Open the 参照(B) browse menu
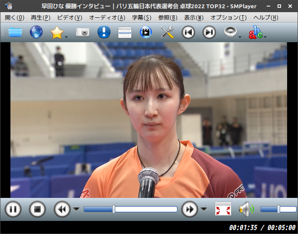Screen dimensions: 298x234 click(x=167, y=18)
